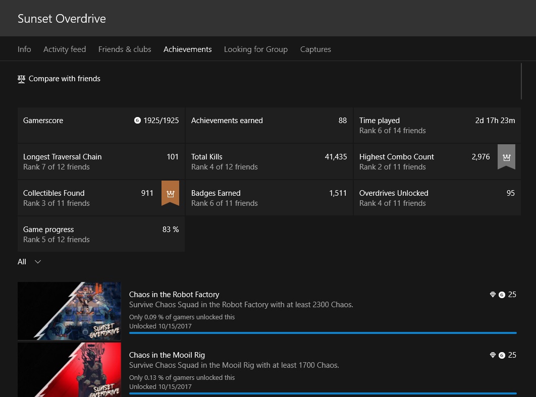Click the Compare with friends link
Image resolution: width=536 pixels, height=397 pixels.
click(x=64, y=79)
